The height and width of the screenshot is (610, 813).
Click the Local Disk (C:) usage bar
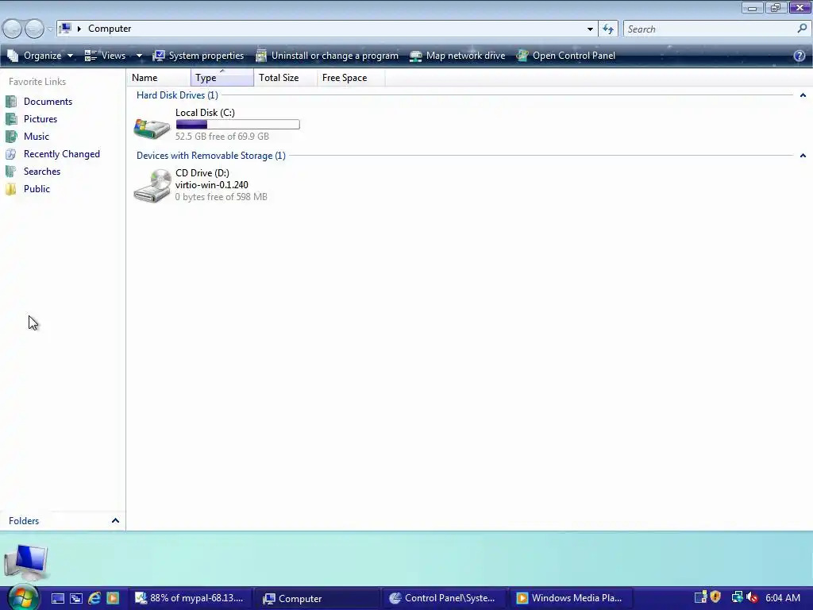[238, 125]
